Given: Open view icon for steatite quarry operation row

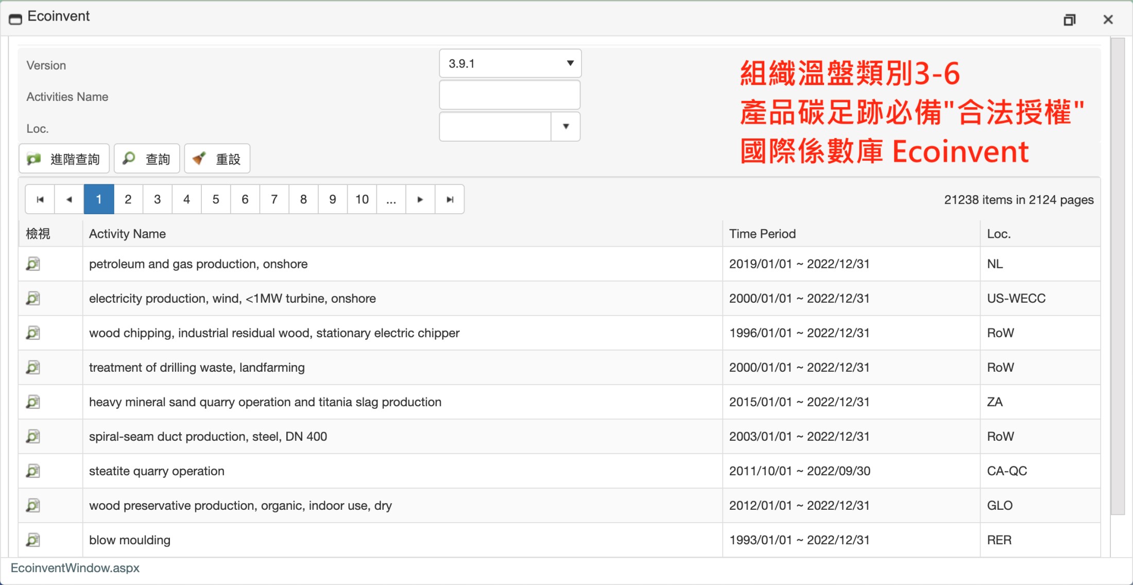Looking at the screenshot, I should click(33, 471).
